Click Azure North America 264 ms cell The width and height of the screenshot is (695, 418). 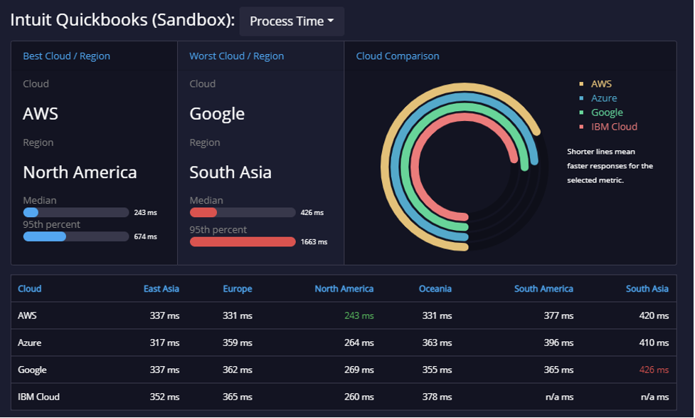[359, 343]
